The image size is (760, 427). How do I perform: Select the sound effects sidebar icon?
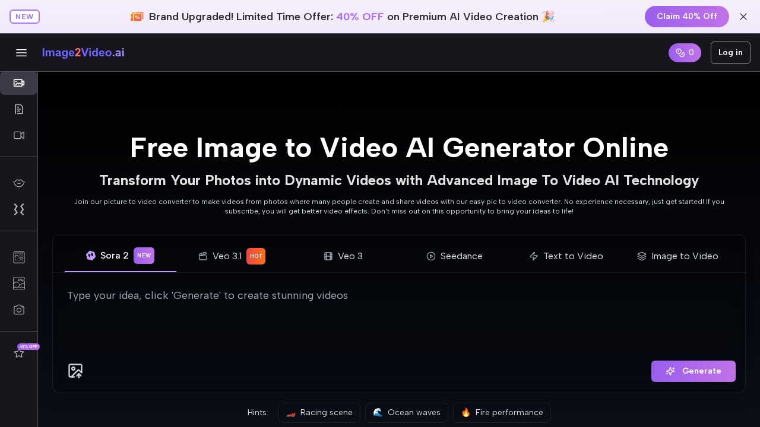point(18,209)
